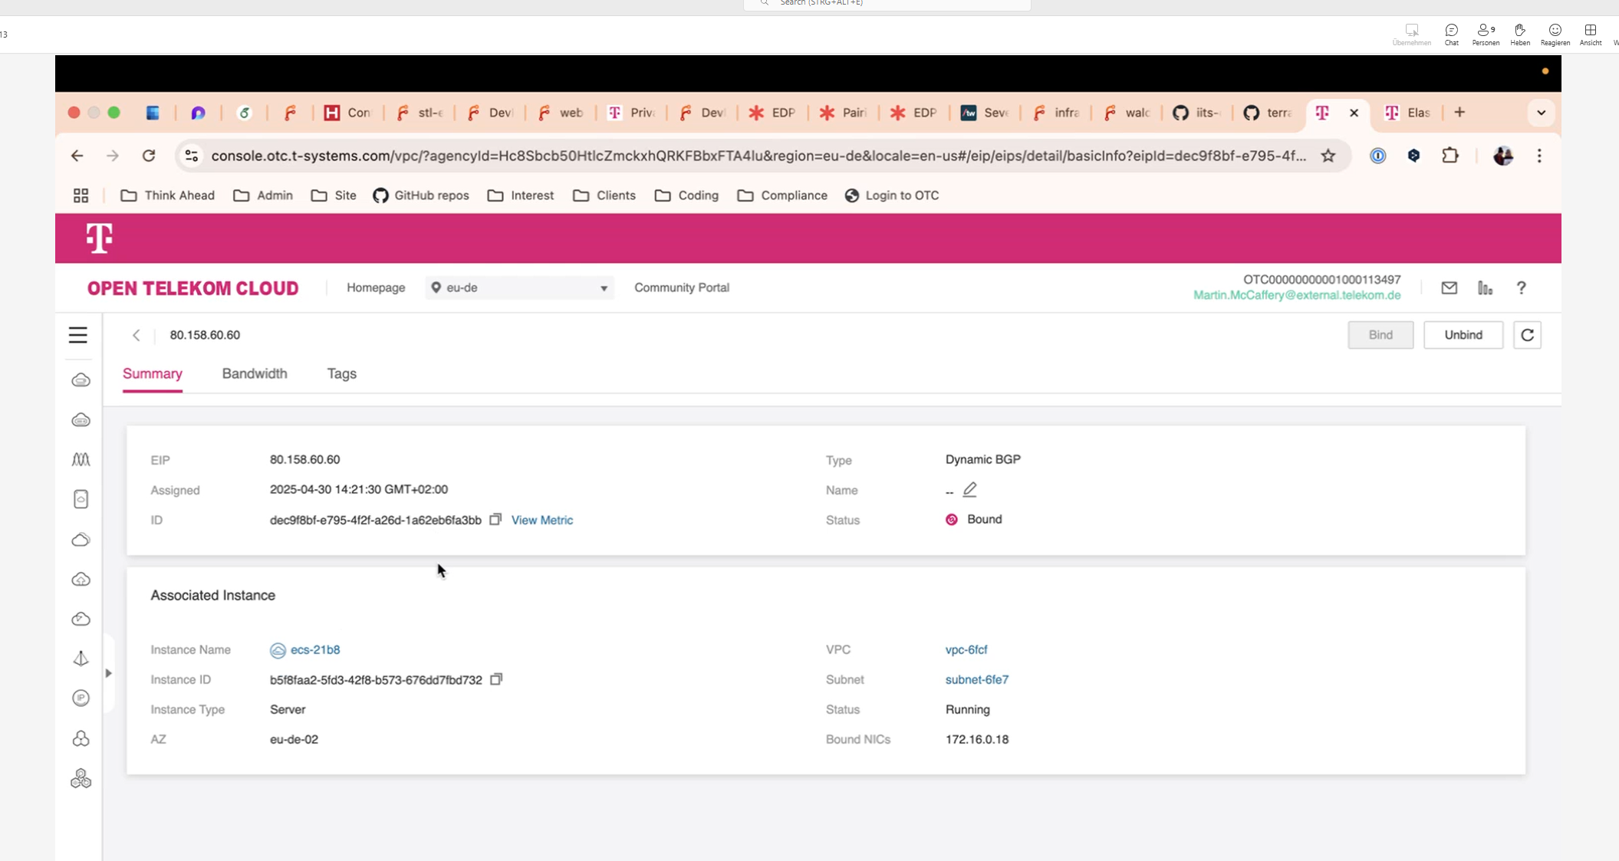Switch to the Tags tab
The image size is (1619, 861).
click(341, 373)
